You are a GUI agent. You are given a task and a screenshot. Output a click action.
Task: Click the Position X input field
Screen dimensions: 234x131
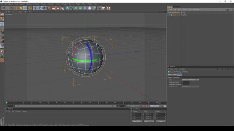[137, 114]
